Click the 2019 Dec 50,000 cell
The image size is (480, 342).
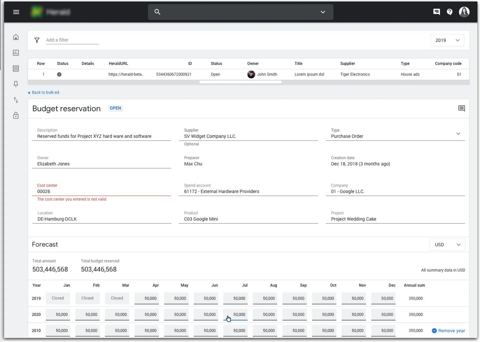(383, 299)
